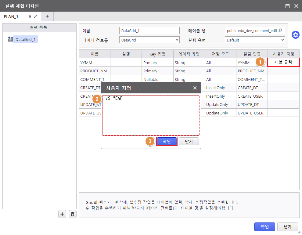Open the blue settings gear icon
The width and height of the screenshot is (302, 235).
click(x=296, y=35)
